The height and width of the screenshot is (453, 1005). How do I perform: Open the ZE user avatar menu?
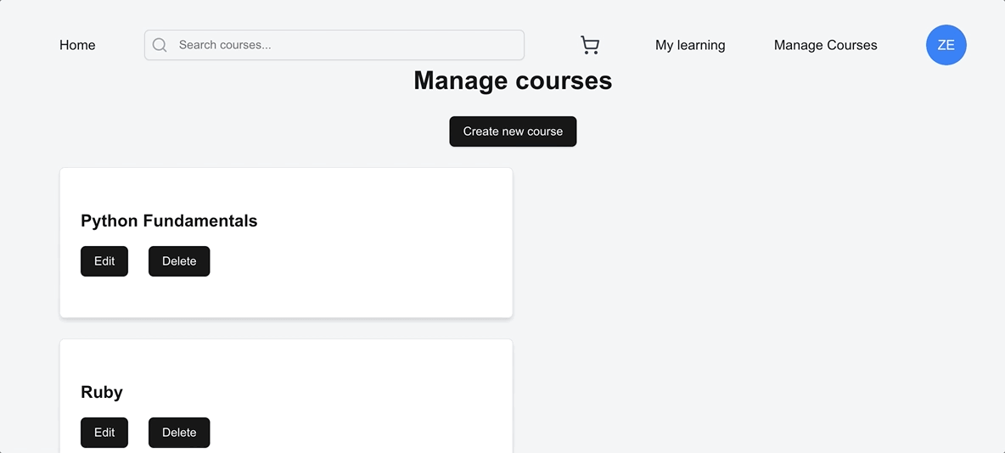tap(946, 45)
